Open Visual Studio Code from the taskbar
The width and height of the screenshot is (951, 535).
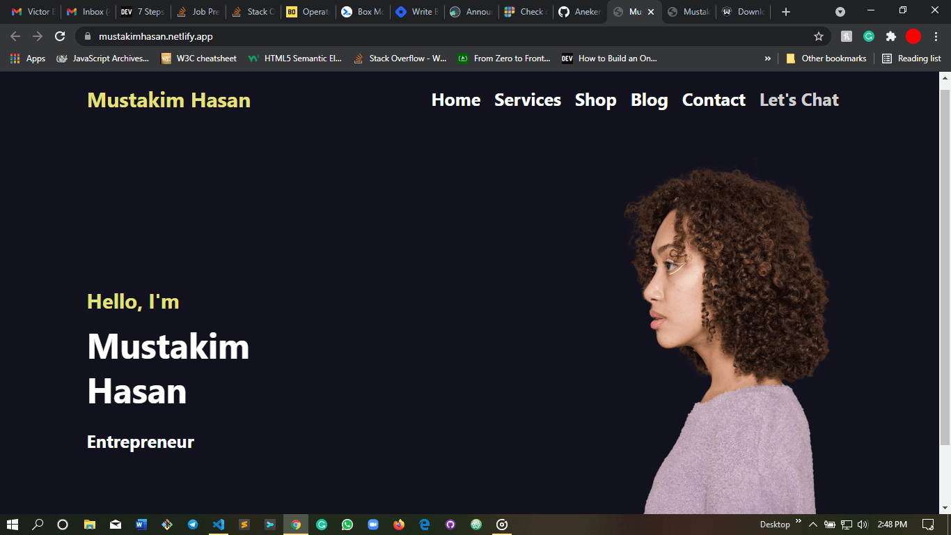click(219, 525)
